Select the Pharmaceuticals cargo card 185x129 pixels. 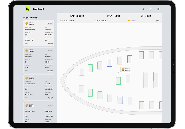pos(39,33)
